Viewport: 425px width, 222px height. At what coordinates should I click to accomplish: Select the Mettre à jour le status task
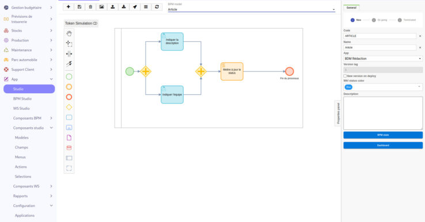point(232,71)
